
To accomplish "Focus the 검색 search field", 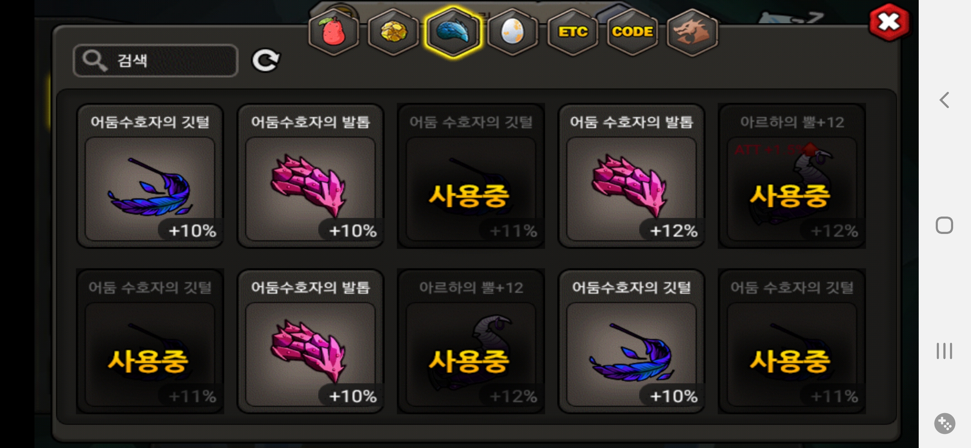I will [155, 61].
